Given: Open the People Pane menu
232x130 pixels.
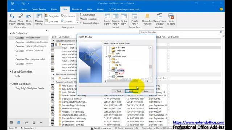Looking at the screenshot, I should point(134,19).
